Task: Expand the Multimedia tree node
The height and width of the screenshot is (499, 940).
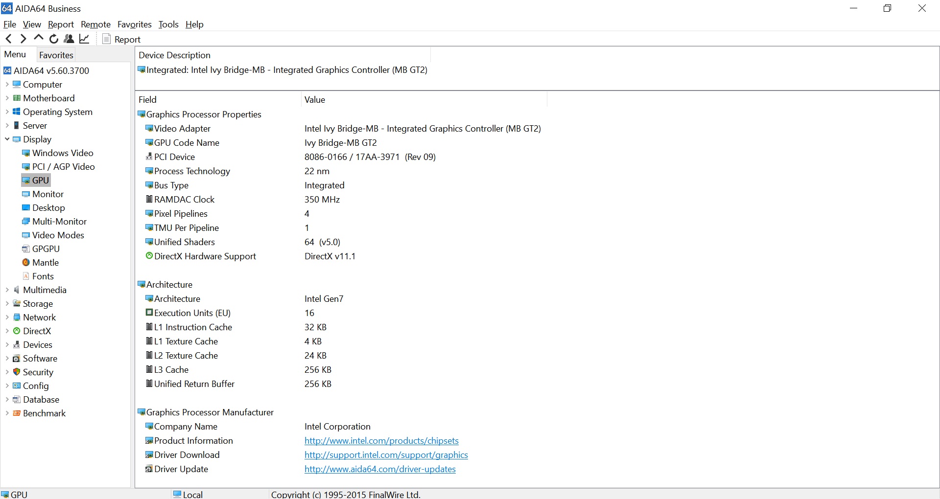Action: pyautogui.click(x=7, y=290)
